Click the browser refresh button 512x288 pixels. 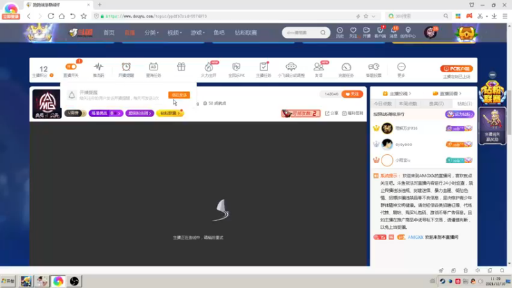[51, 16]
